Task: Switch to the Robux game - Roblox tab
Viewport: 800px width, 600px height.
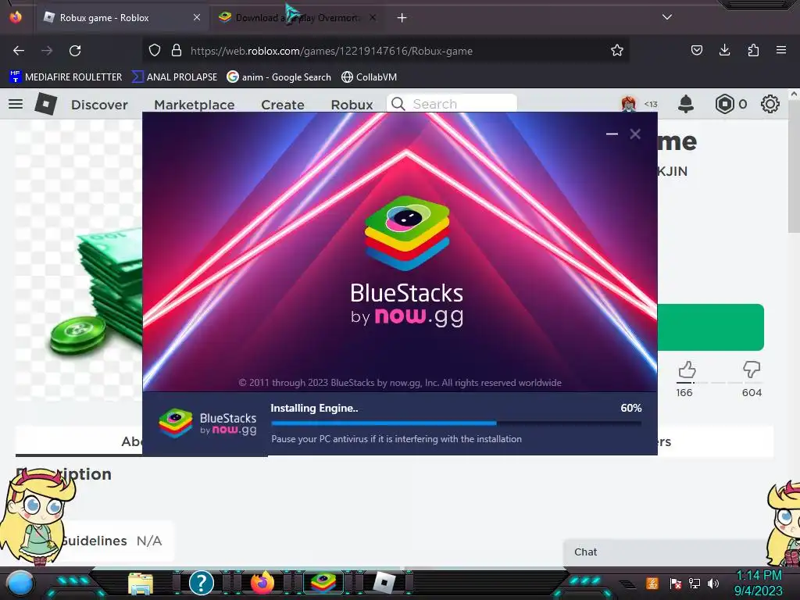Action: coord(121,18)
